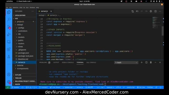This screenshot has height=95, width=169.
Task: Click the Go Back navigation icon
Action: click(137, 11)
